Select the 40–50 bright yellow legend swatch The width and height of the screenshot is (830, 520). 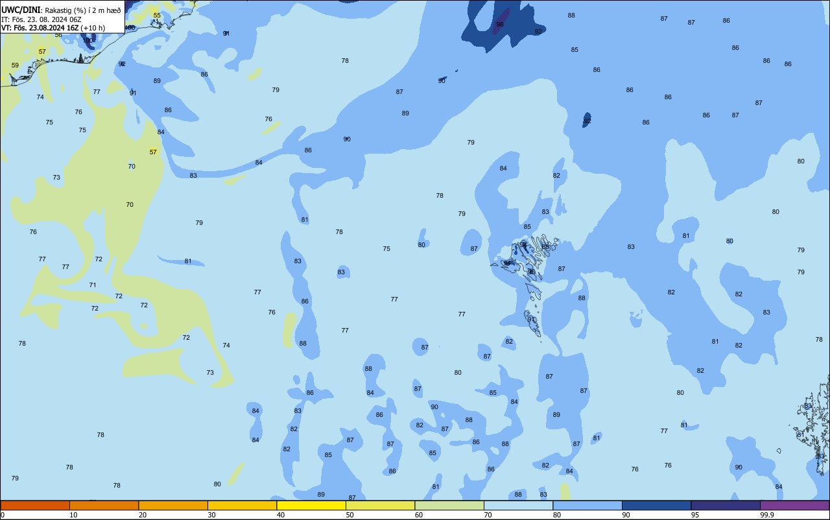(x=311, y=505)
